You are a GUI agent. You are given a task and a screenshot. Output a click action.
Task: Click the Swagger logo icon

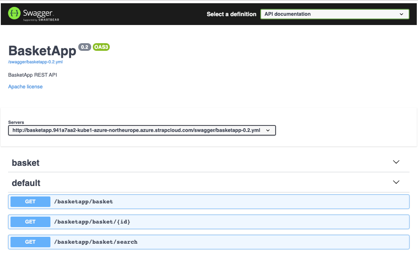[14, 14]
